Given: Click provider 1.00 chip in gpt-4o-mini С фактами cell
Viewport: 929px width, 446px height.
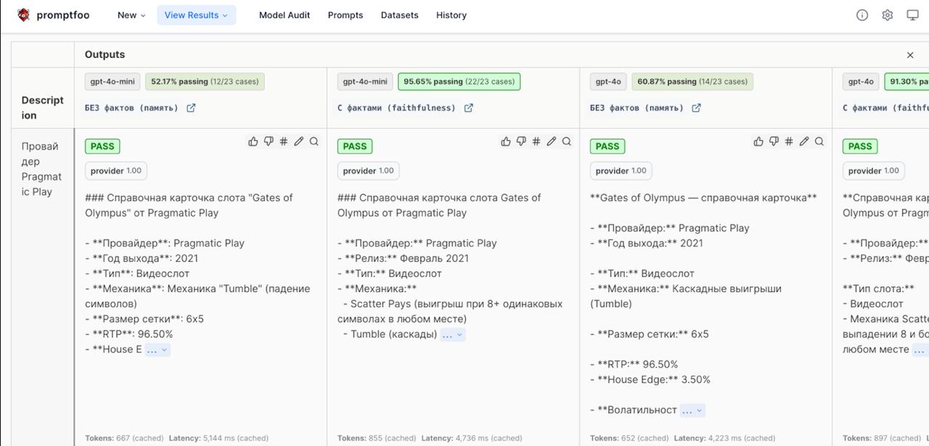Looking at the screenshot, I should (369, 171).
